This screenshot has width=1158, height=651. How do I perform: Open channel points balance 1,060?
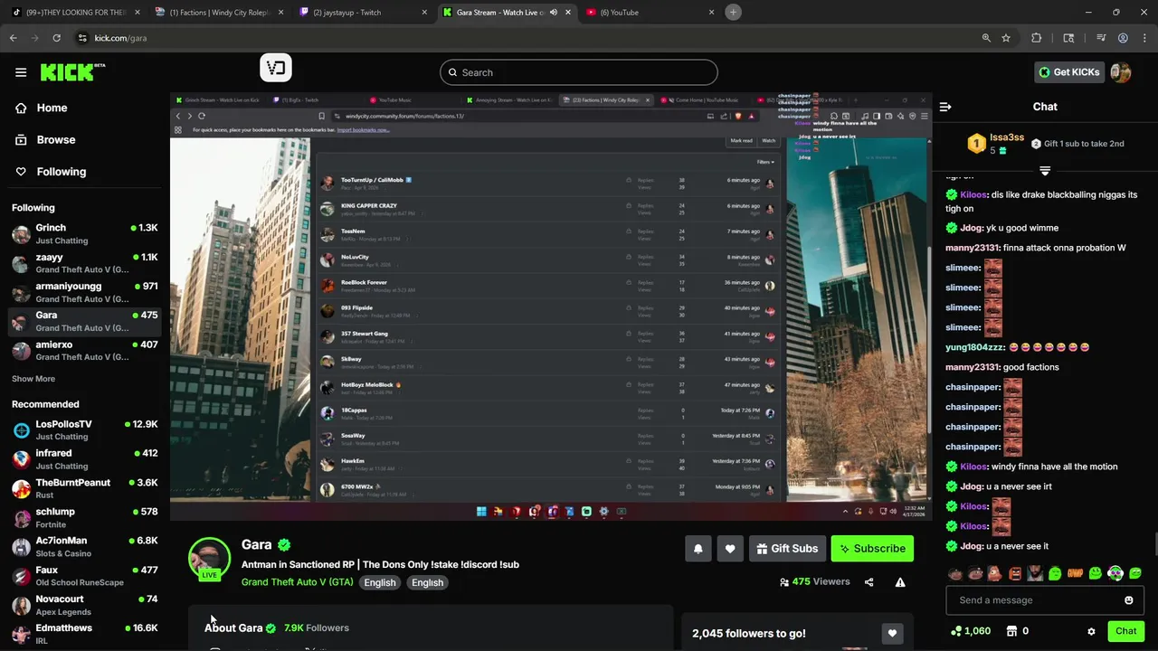coord(971,631)
